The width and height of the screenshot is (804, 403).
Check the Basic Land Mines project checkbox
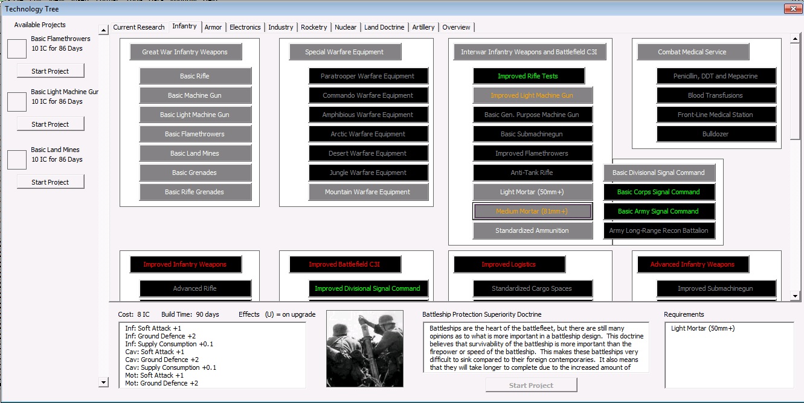click(16, 160)
